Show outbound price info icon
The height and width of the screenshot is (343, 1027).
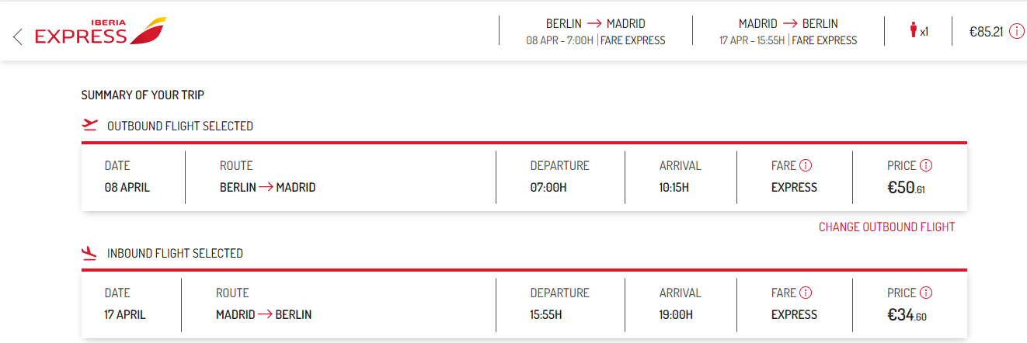point(926,165)
